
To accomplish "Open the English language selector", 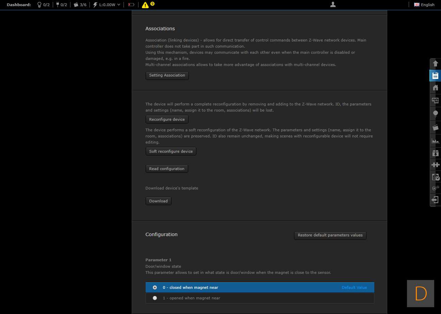I will [424, 5].
